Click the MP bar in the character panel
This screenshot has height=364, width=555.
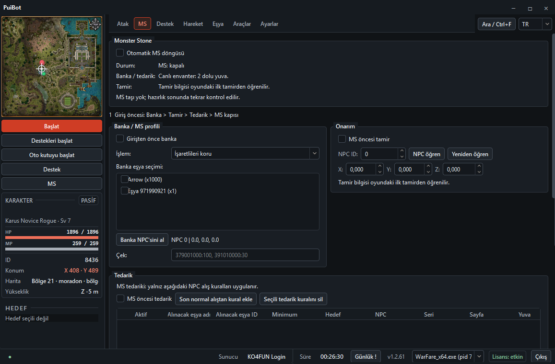(52, 249)
